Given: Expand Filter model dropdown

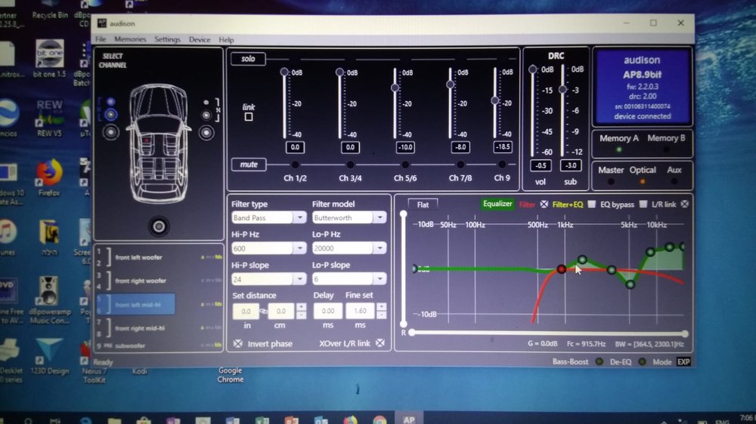Looking at the screenshot, I should click(x=380, y=217).
